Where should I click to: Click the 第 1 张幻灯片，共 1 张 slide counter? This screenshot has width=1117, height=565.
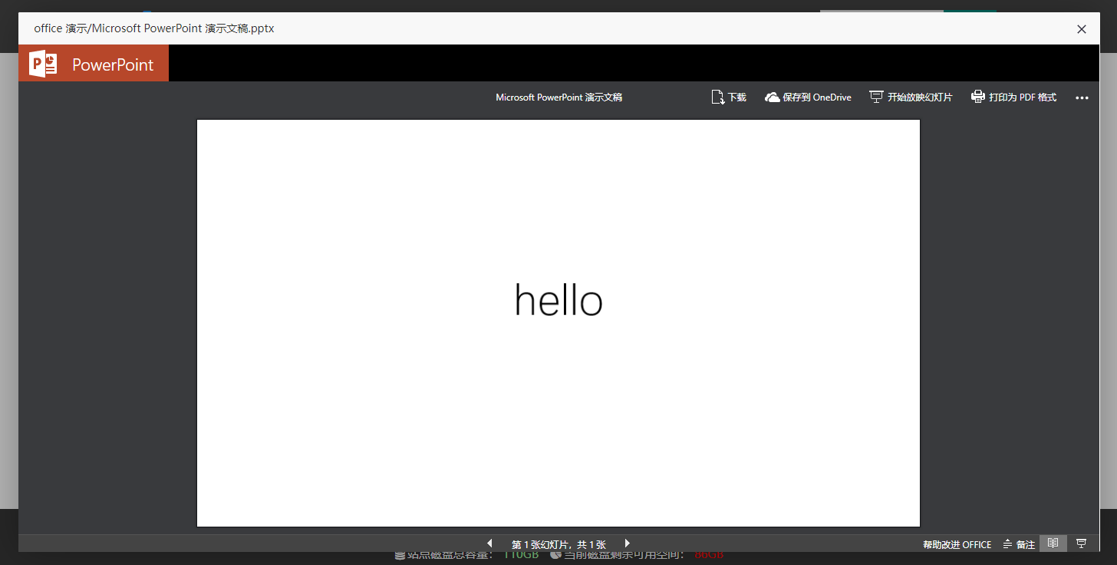pyautogui.click(x=558, y=544)
